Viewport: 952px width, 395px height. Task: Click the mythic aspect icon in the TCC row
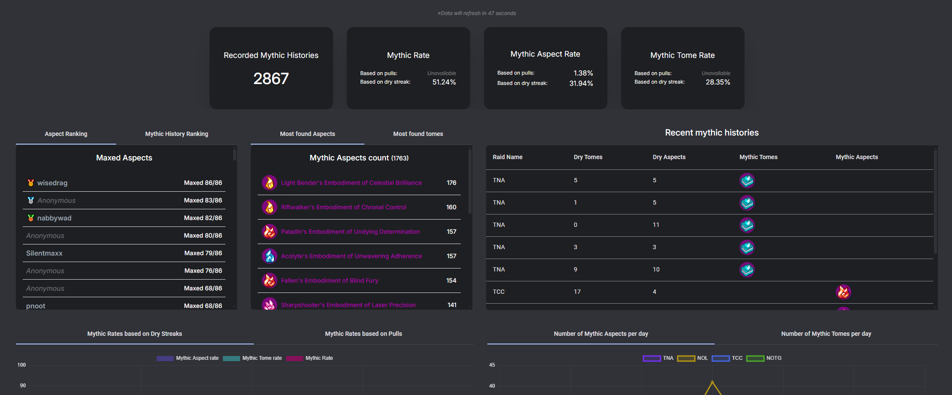[x=844, y=292]
